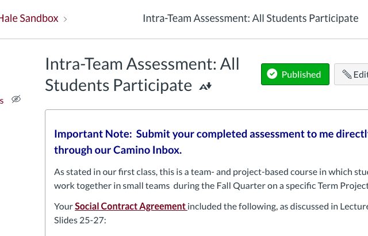The width and height of the screenshot is (368, 236).
Task: Click the partially hidden sidebar link ending in s
Action: (2, 101)
